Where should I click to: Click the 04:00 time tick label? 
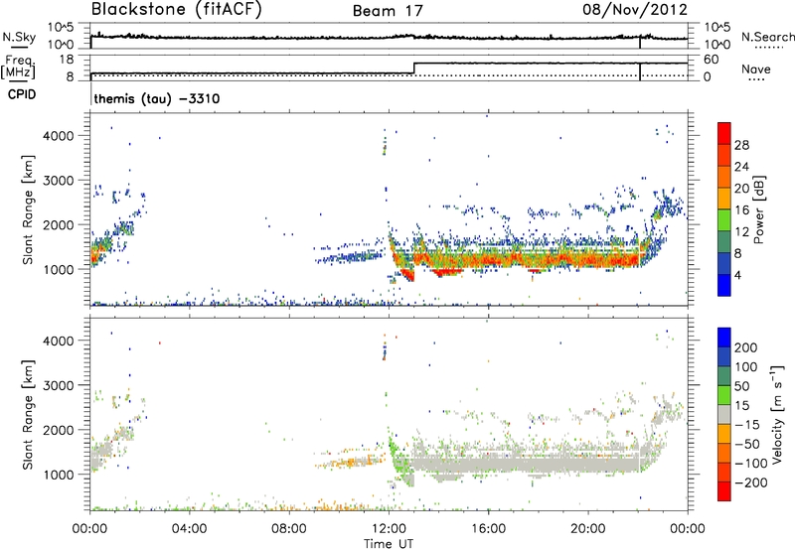189,529
